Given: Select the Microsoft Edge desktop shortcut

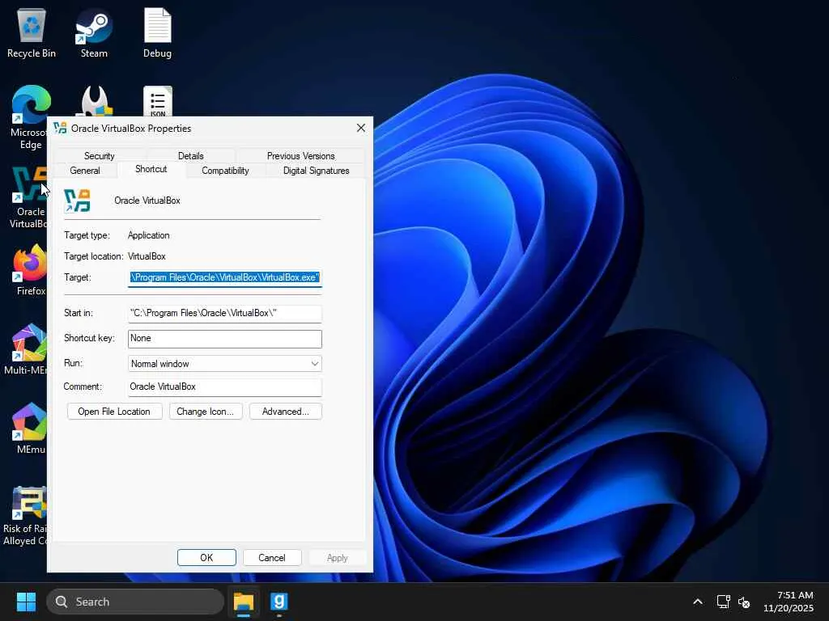Looking at the screenshot, I should click(x=30, y=117).
